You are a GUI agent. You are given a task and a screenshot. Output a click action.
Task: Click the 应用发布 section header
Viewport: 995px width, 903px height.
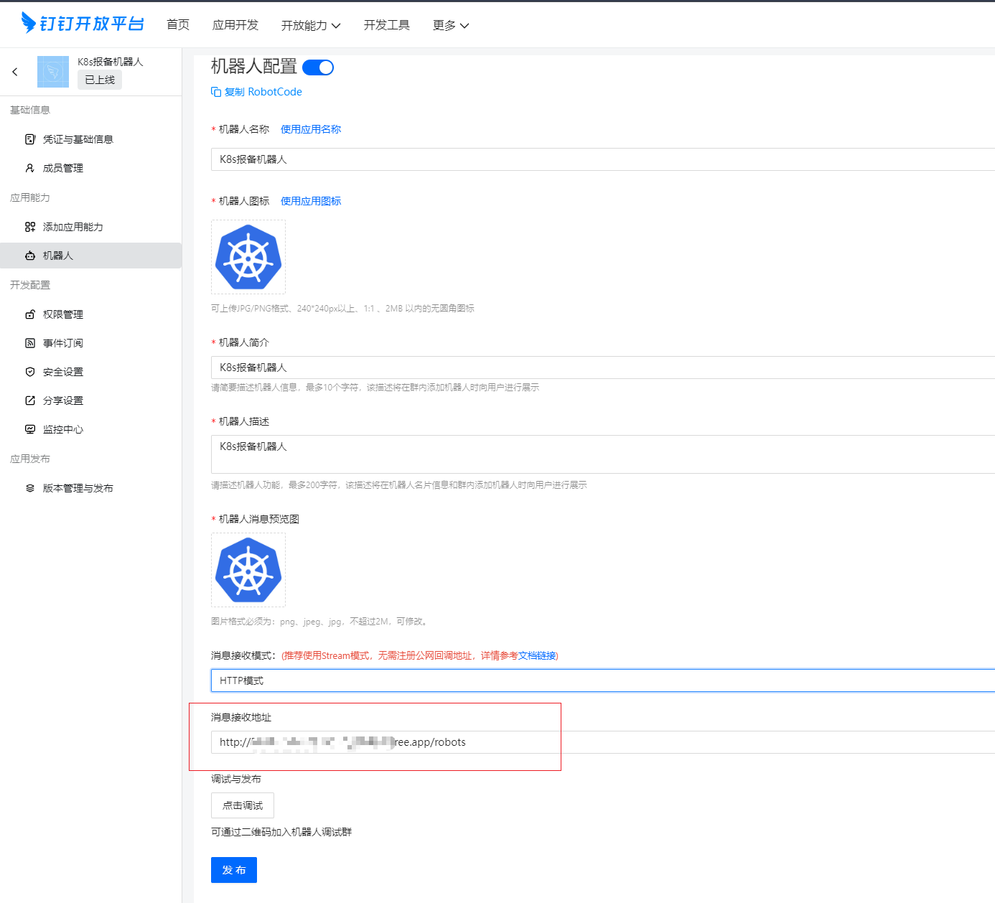30,459
